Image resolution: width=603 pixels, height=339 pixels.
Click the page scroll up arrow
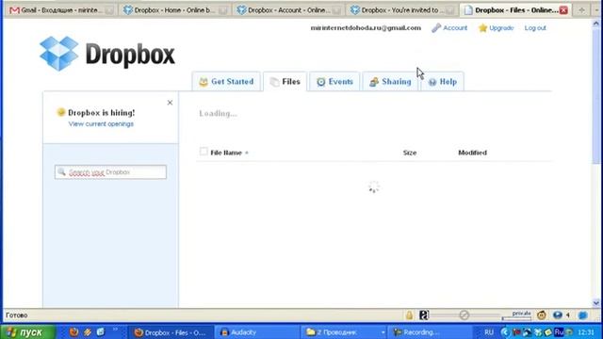[x=595, y=24]
